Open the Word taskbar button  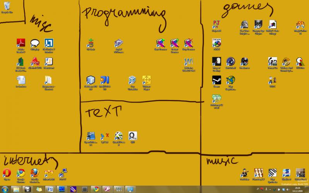pyautogui.click(x=50, y=190)
